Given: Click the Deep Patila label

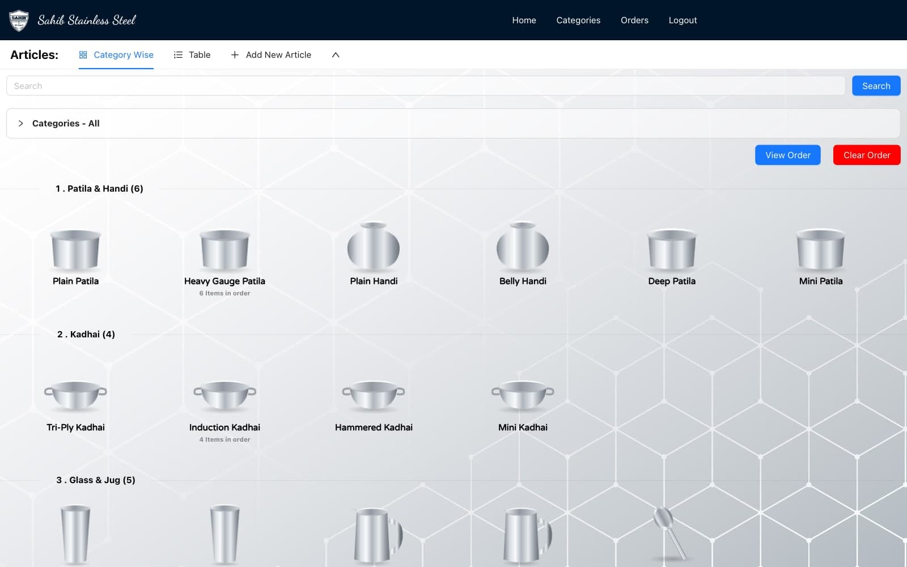Looking at the screenshot, I should [672, 281].
